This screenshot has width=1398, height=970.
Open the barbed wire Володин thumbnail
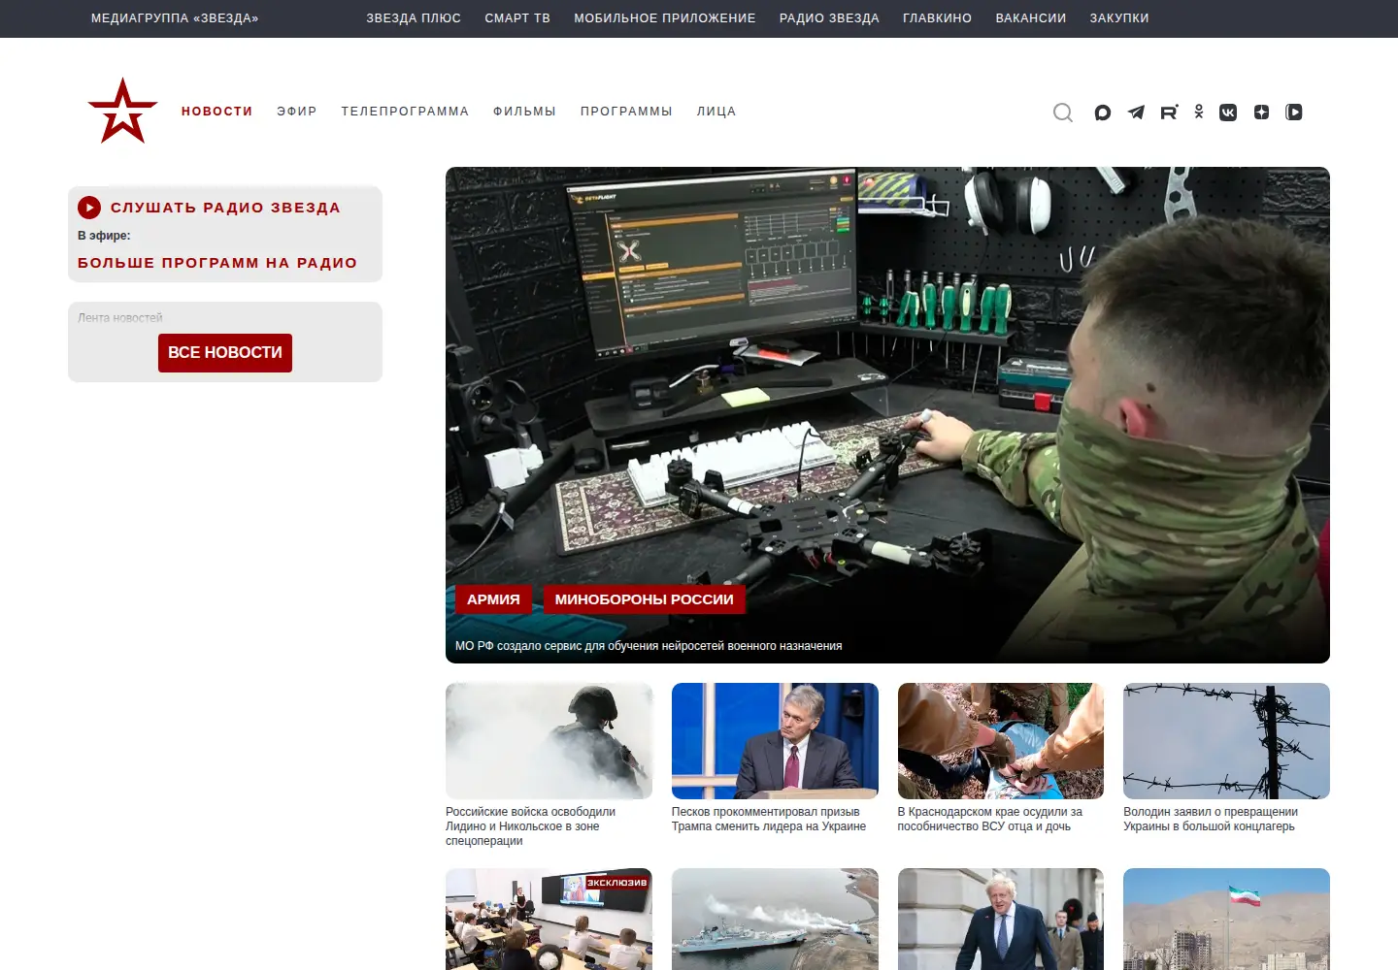click(1226, 741)
